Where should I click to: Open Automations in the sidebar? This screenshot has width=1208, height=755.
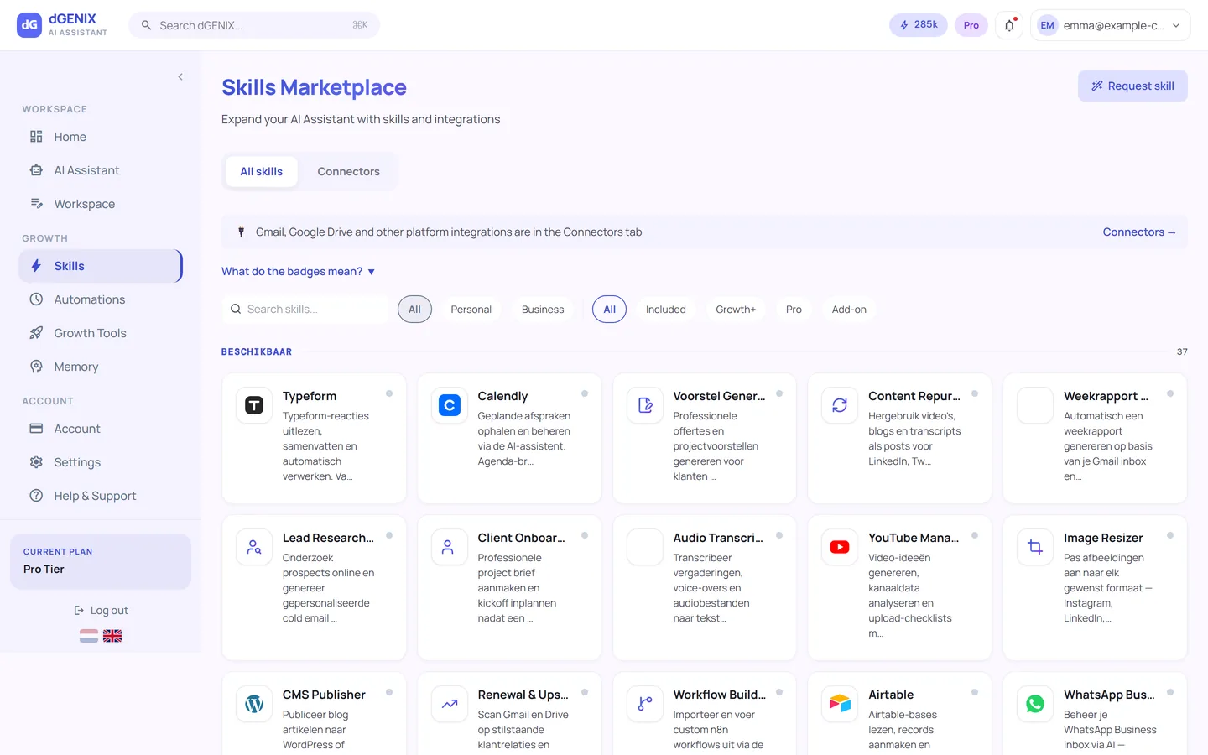(101, 299)
